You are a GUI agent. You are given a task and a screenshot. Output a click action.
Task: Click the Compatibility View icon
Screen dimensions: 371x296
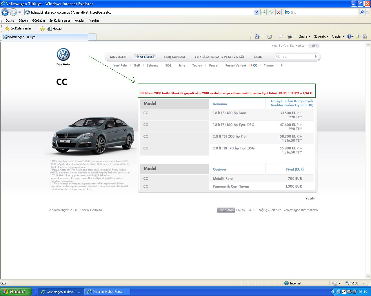point(263,12)
